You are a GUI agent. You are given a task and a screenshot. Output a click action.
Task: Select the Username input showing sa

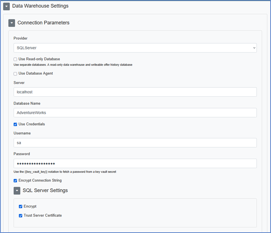coord(135,143)
